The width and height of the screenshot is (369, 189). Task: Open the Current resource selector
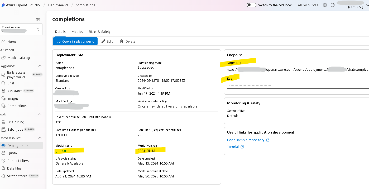(x=21, y=29)
